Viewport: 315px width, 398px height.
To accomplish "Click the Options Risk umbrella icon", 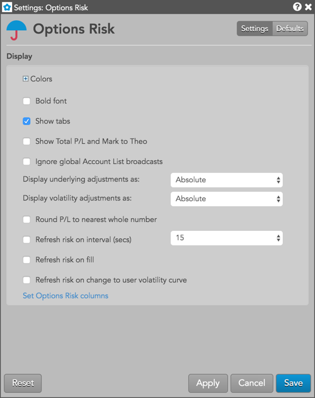I will 16,30.
